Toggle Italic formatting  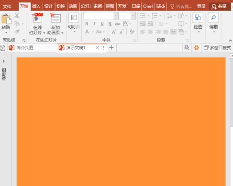pos(94,24)
